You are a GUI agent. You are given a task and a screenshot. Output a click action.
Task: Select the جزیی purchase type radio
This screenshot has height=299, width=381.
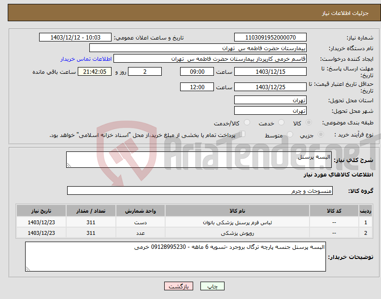(321, 134)
